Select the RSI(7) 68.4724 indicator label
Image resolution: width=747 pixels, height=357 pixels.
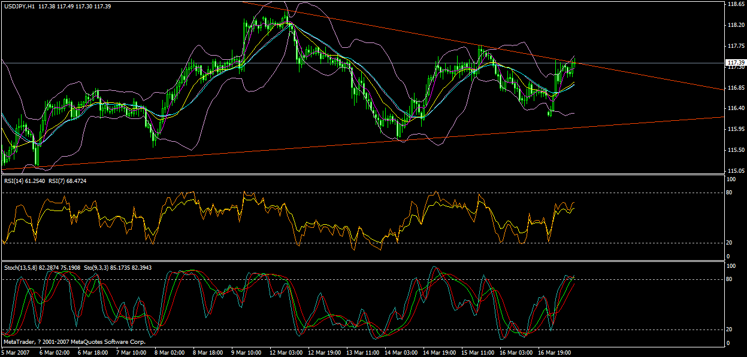pos(66,181)
